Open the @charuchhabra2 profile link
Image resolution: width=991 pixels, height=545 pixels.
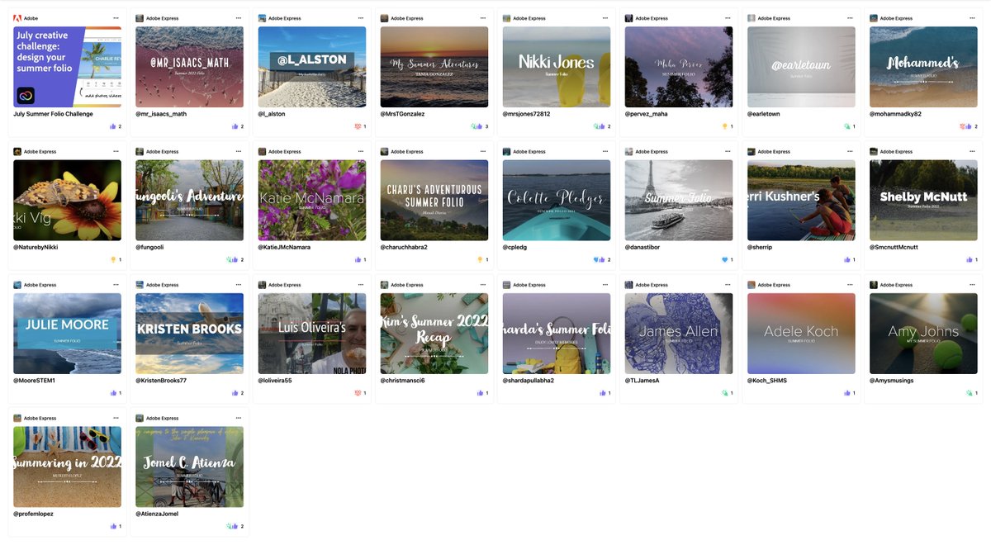click(x=405, y=246)
